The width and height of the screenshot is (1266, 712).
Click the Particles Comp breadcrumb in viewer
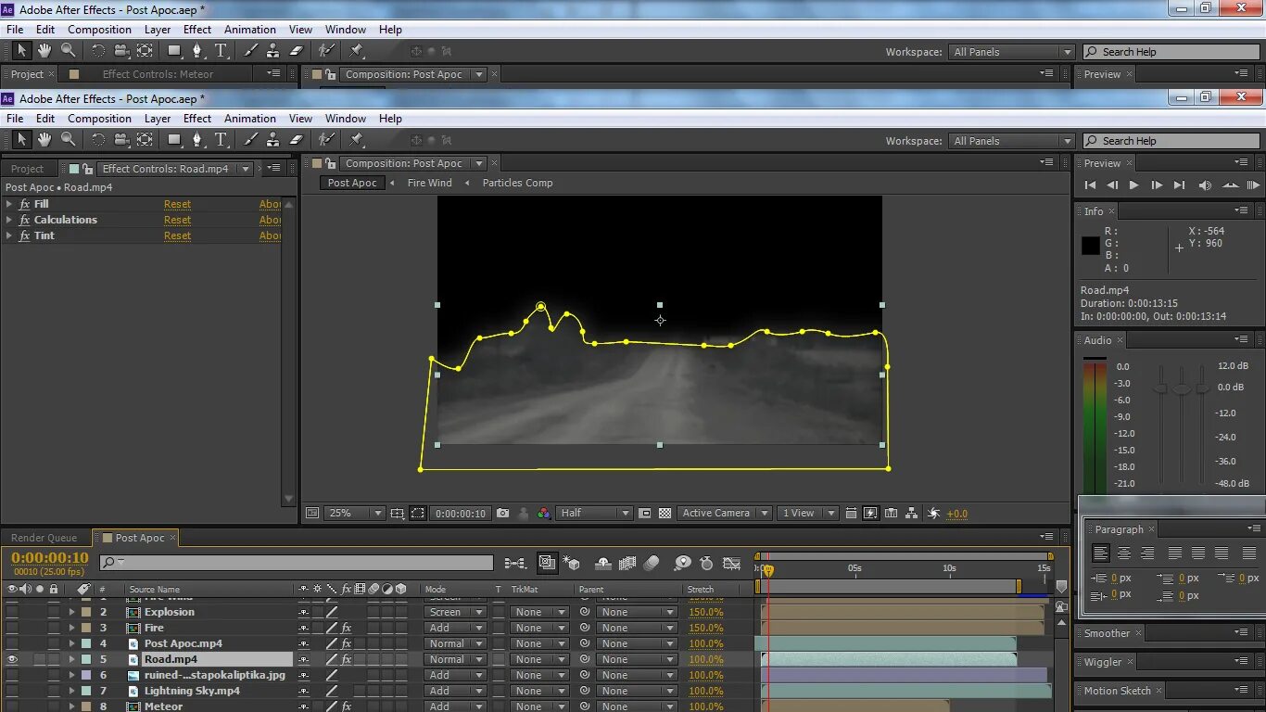(x=517, y=183)
